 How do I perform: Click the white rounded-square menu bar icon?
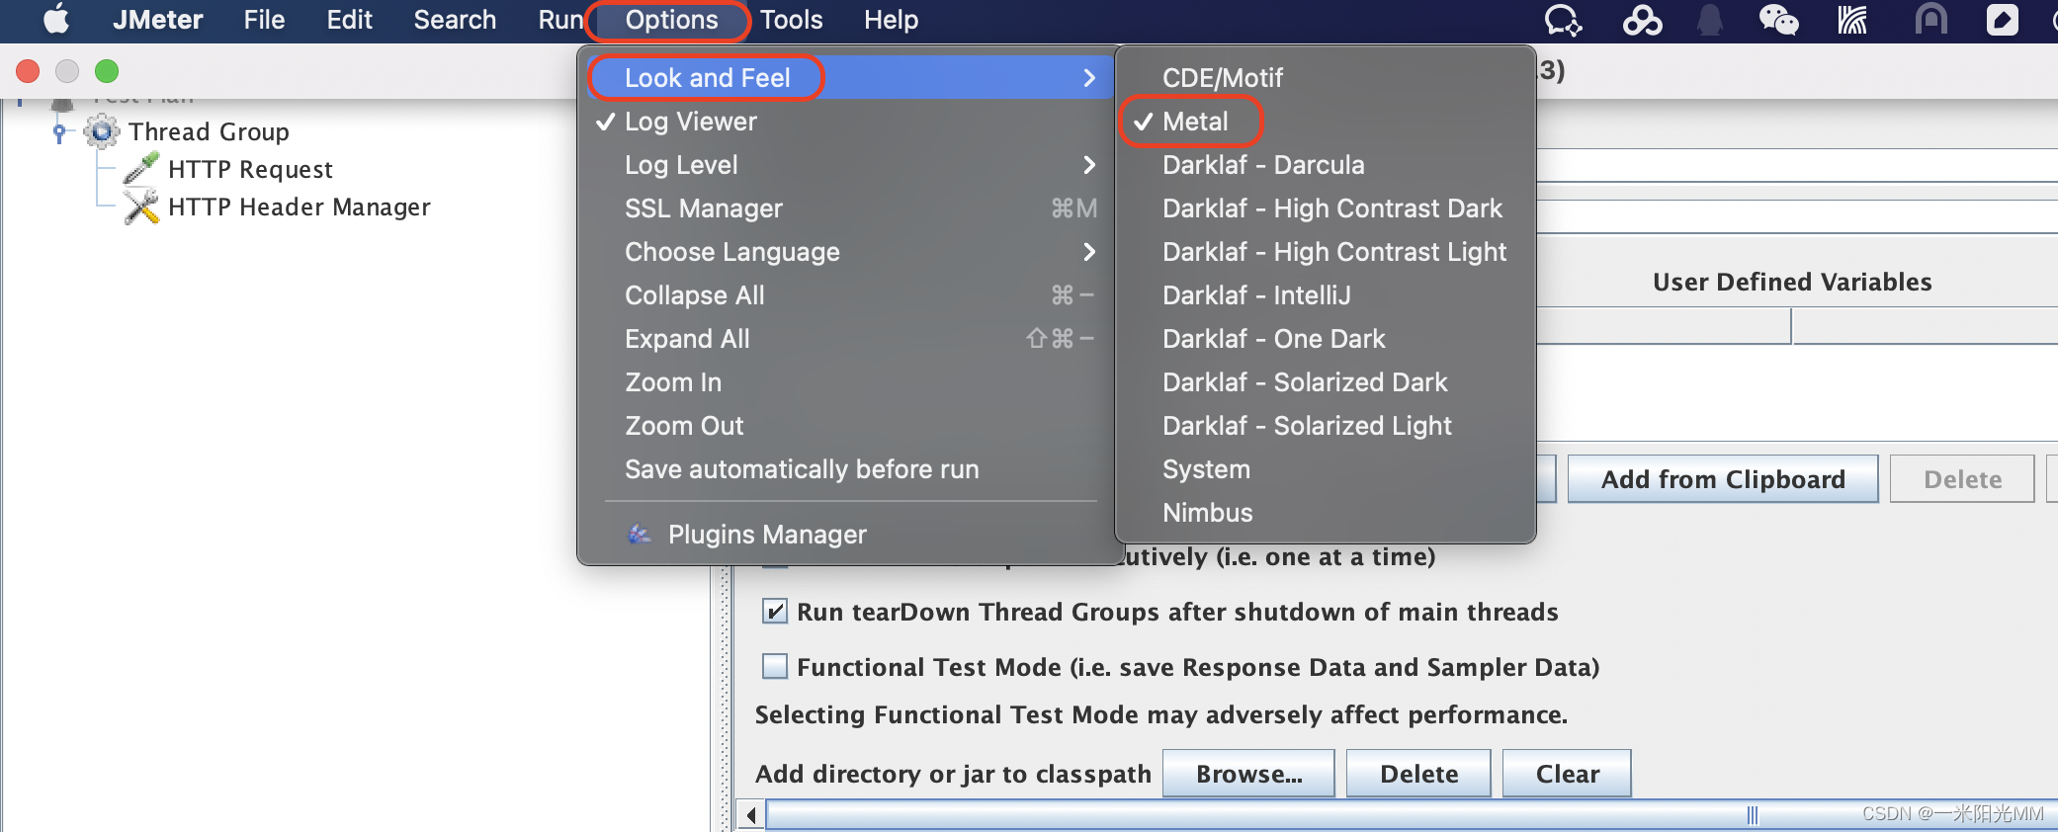(x=2003, y=20)
